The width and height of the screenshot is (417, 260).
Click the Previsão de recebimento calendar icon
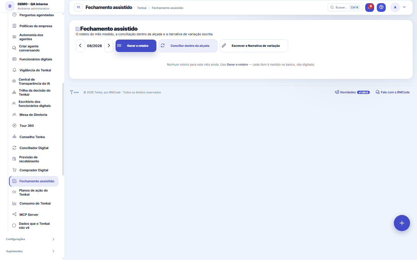14,159
